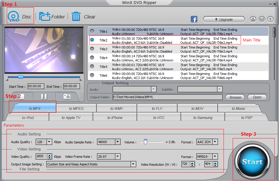Select the 'to Music' profile tab

click(239, 108)
